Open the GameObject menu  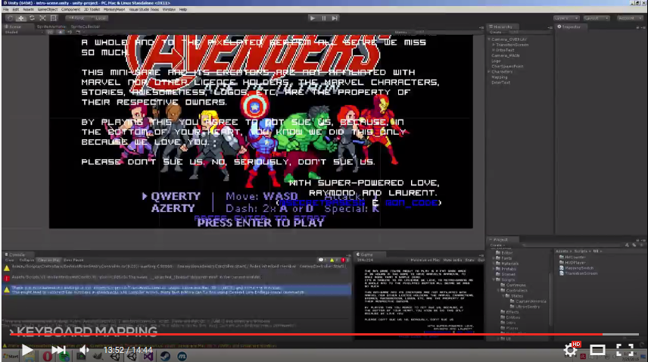click(48, 9)
